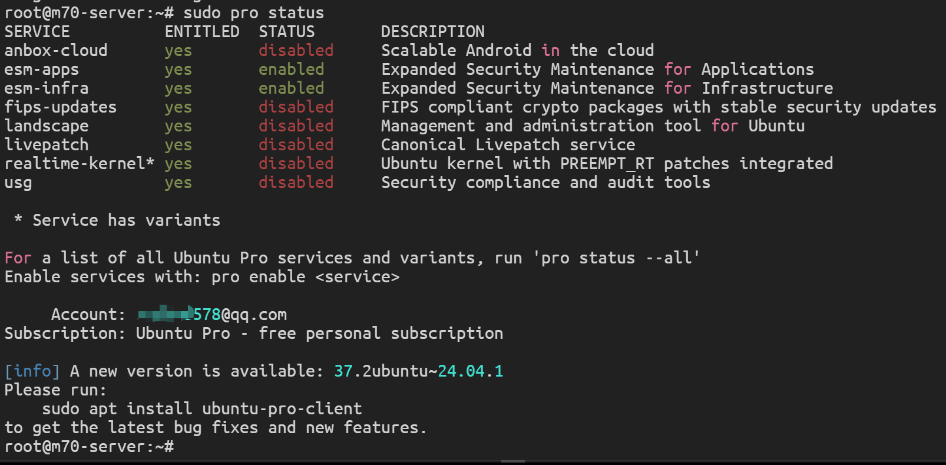Click the livepatch service row name
This screenshot has height=465, width=946.
47,145
